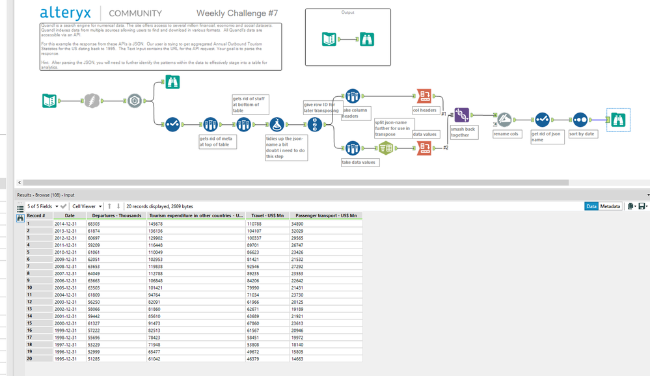The height and width of the screenshot is (376, 650).
Task: Select the Text Input tool at workflow start
Action: tap(49, 101)
